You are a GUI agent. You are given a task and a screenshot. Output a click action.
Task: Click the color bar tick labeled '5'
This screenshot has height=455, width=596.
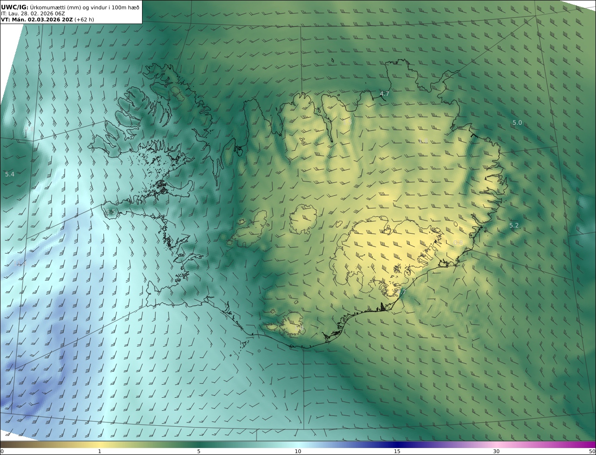(199, 451)
